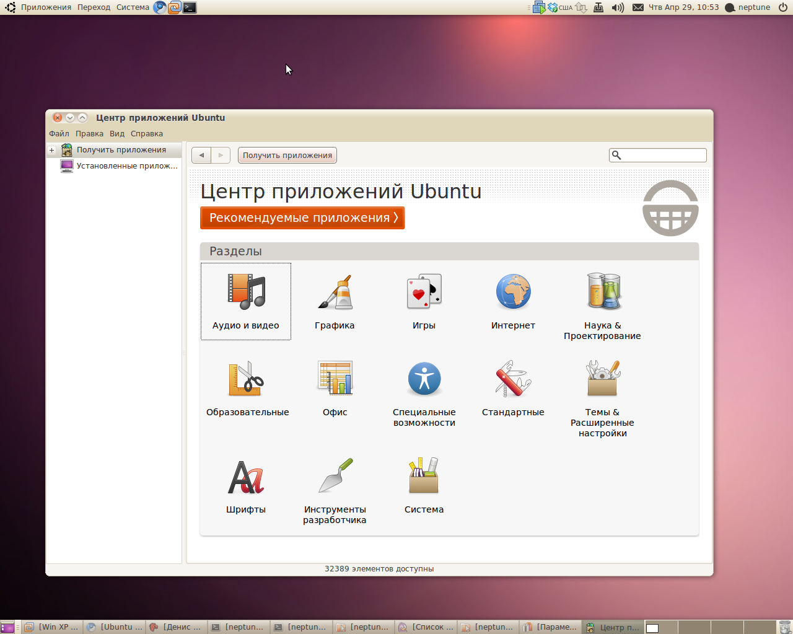The image size is (793, 634).
Task: Open the Наука & Проектирование category
Action: point(602,307)
